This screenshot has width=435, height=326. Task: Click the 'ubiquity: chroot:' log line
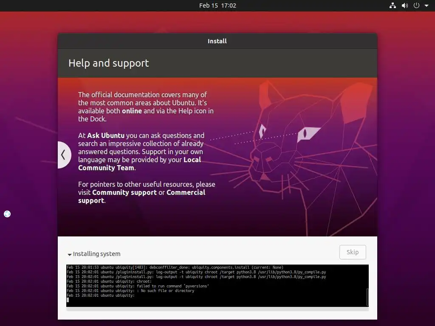pyautogui.click(x=109, y=281)
